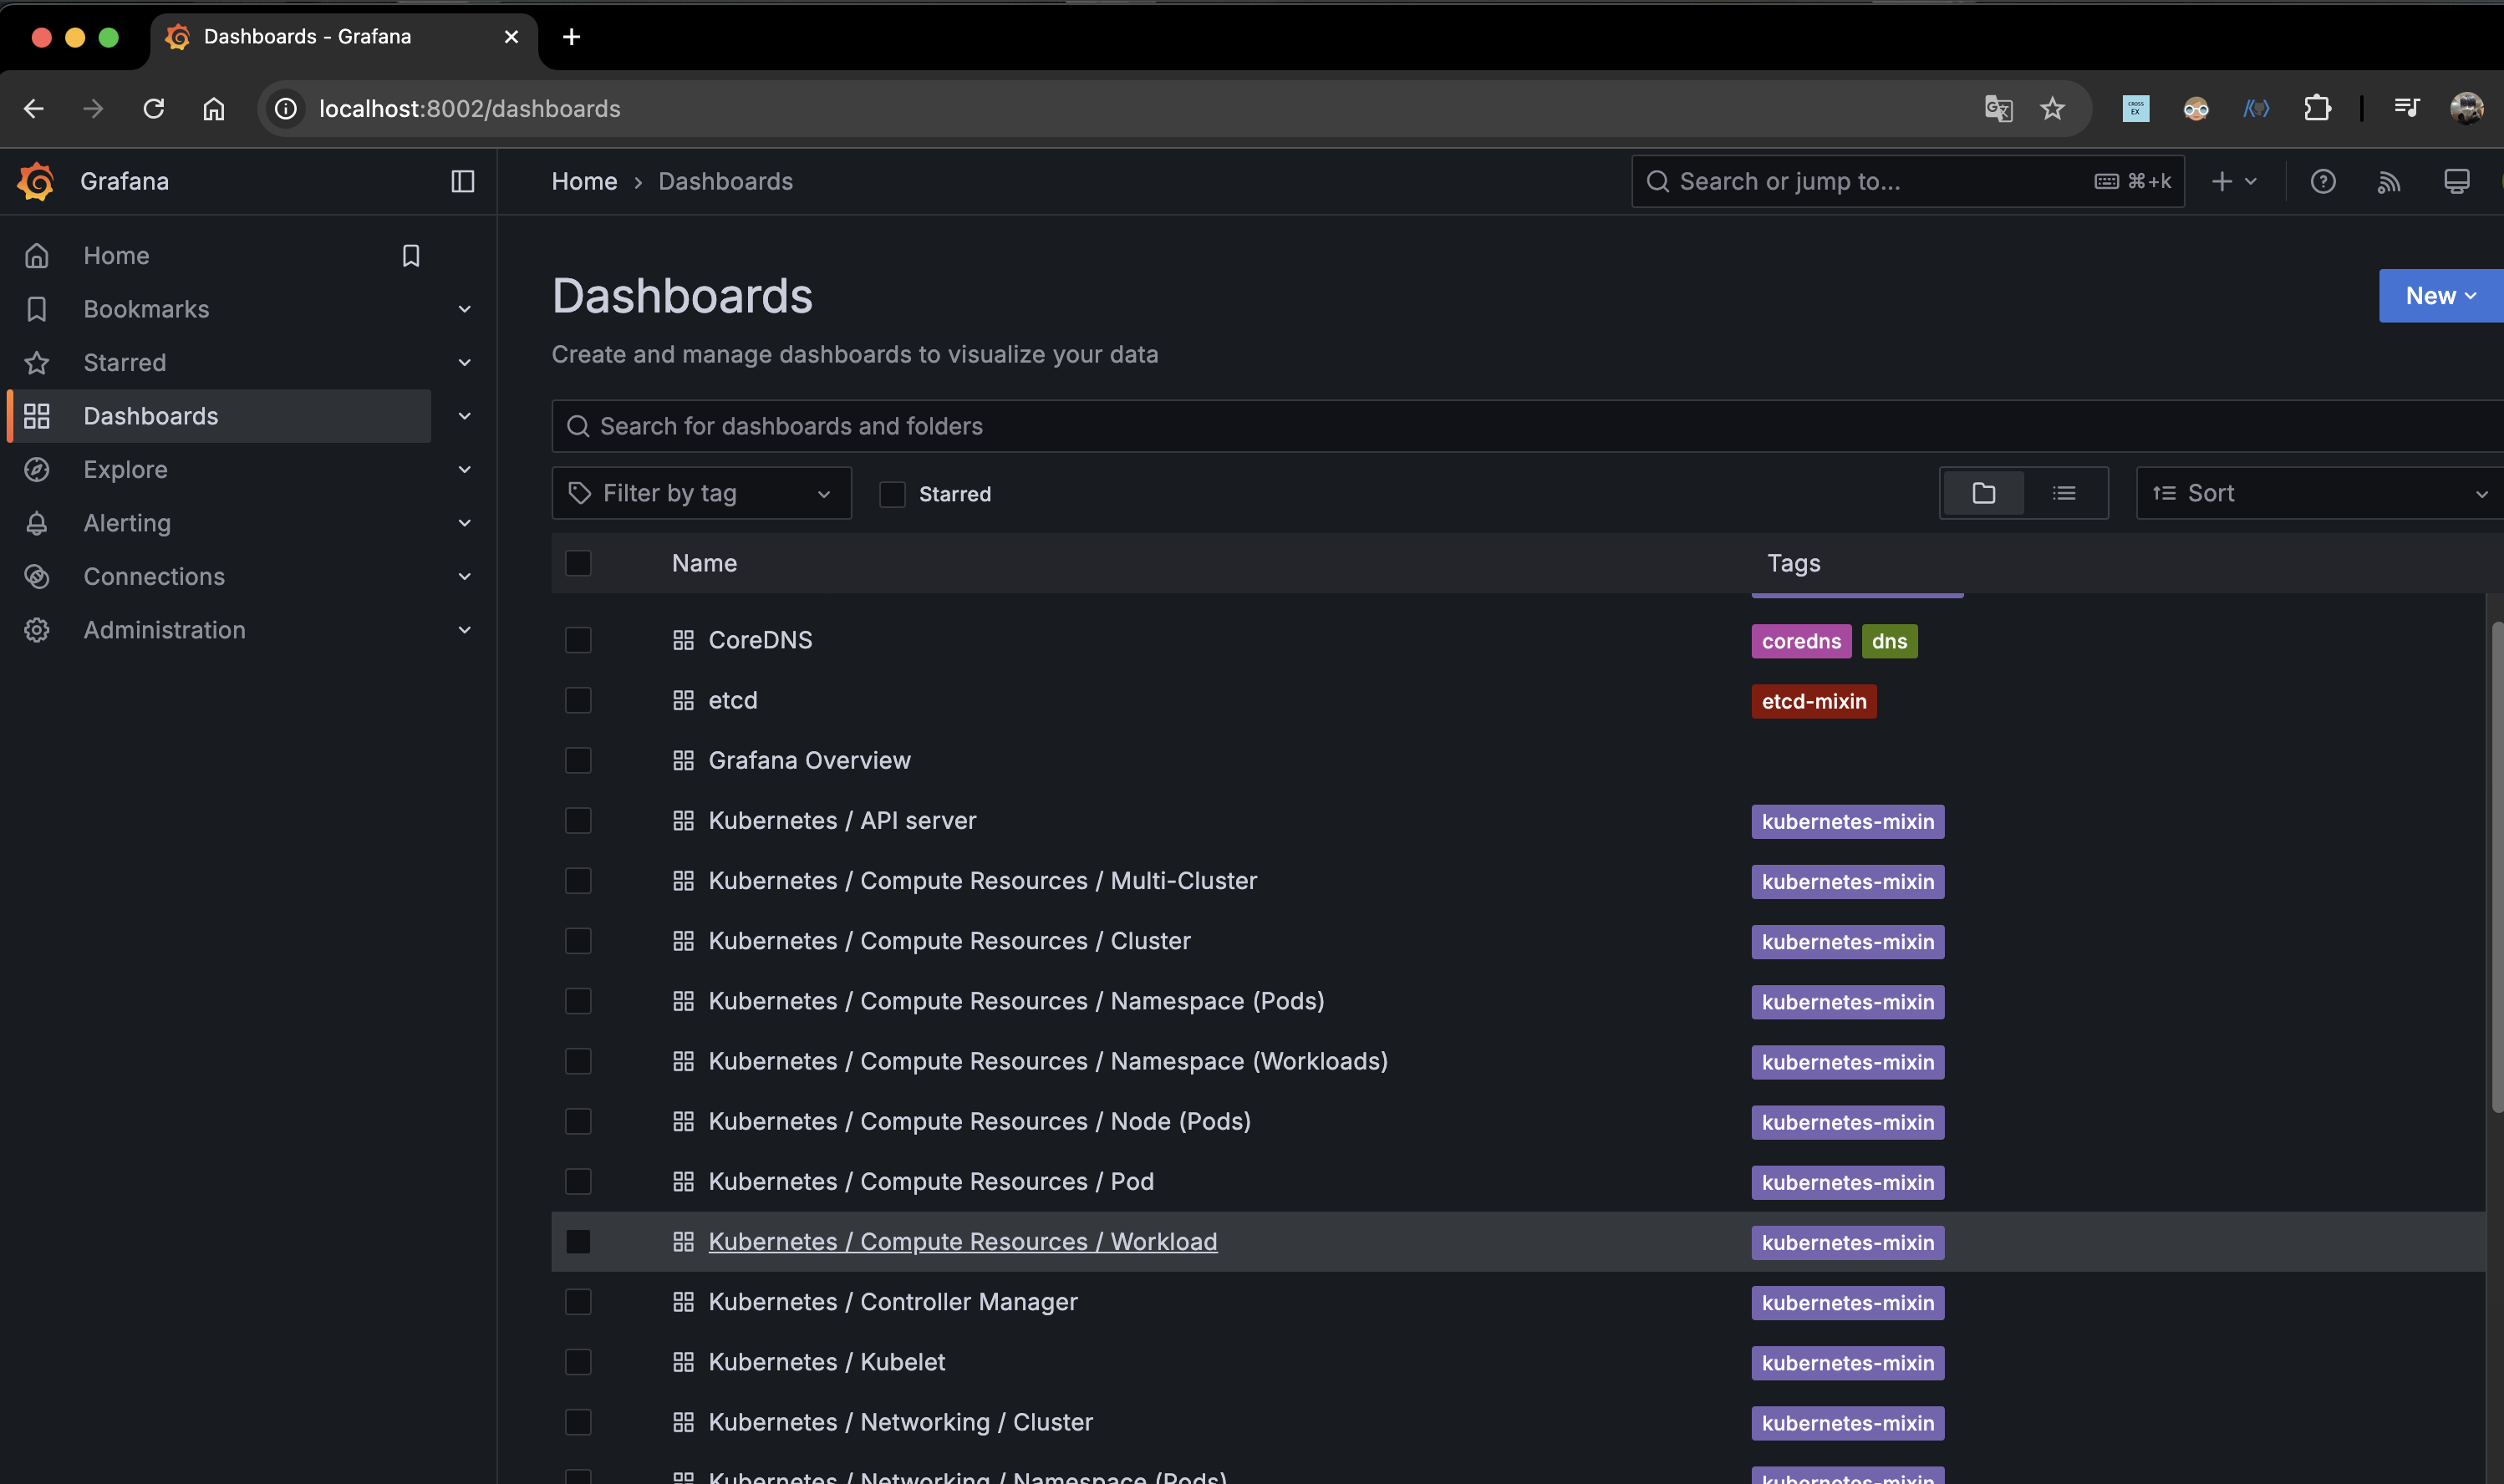Viewport: 2504px width, 1484px height.
Task: Expand Administration section chevron
Action: 464,630
